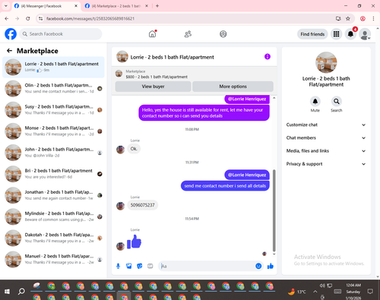Open the notifications bell

click(x=350, y=34)
